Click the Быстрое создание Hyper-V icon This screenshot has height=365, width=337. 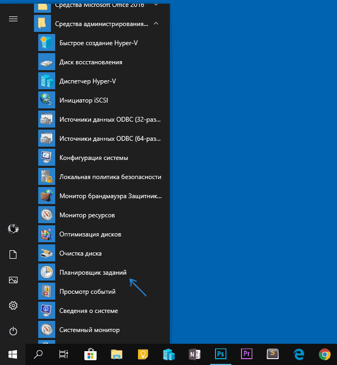pyautogui.click(x=47, y=43)
